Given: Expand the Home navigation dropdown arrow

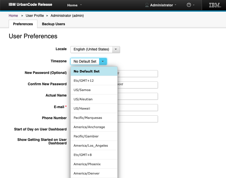Looking at the screenshot, I should (81, 5).
